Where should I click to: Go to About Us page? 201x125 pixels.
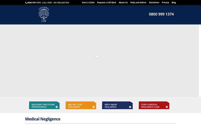pyautogui.click(x=123, y=2)
